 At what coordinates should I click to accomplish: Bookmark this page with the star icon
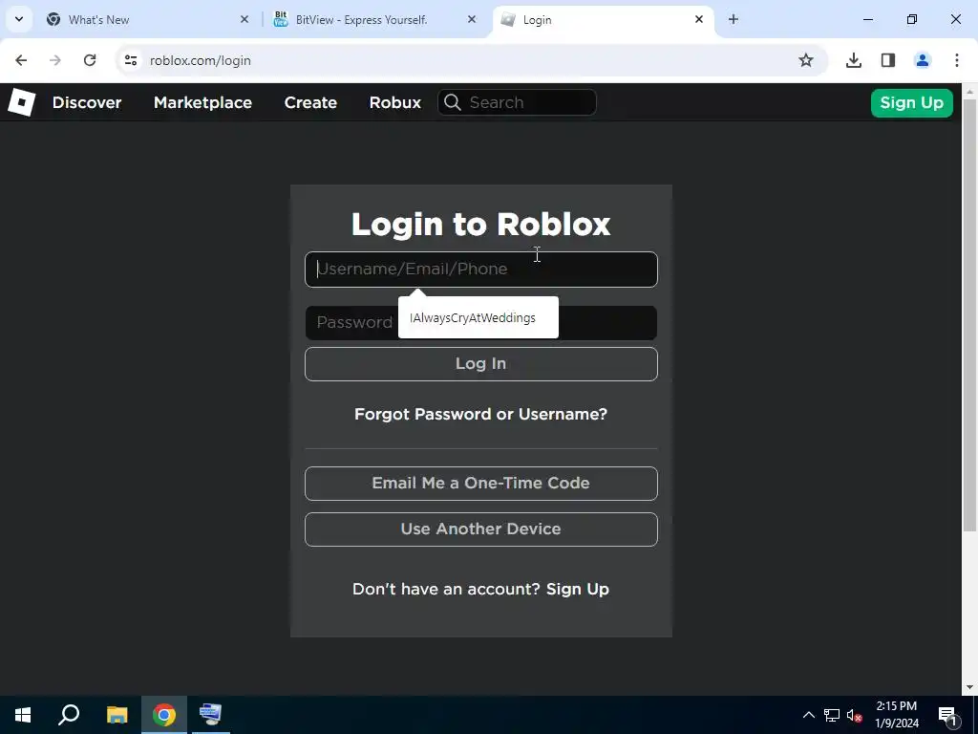pos(806,60)
